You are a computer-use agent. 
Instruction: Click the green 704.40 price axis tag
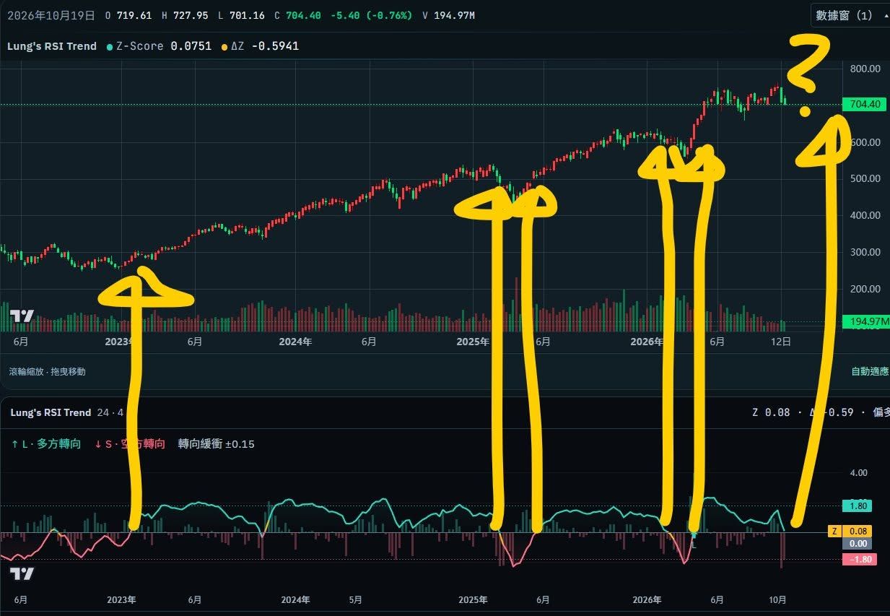click(x=865, y=105)
